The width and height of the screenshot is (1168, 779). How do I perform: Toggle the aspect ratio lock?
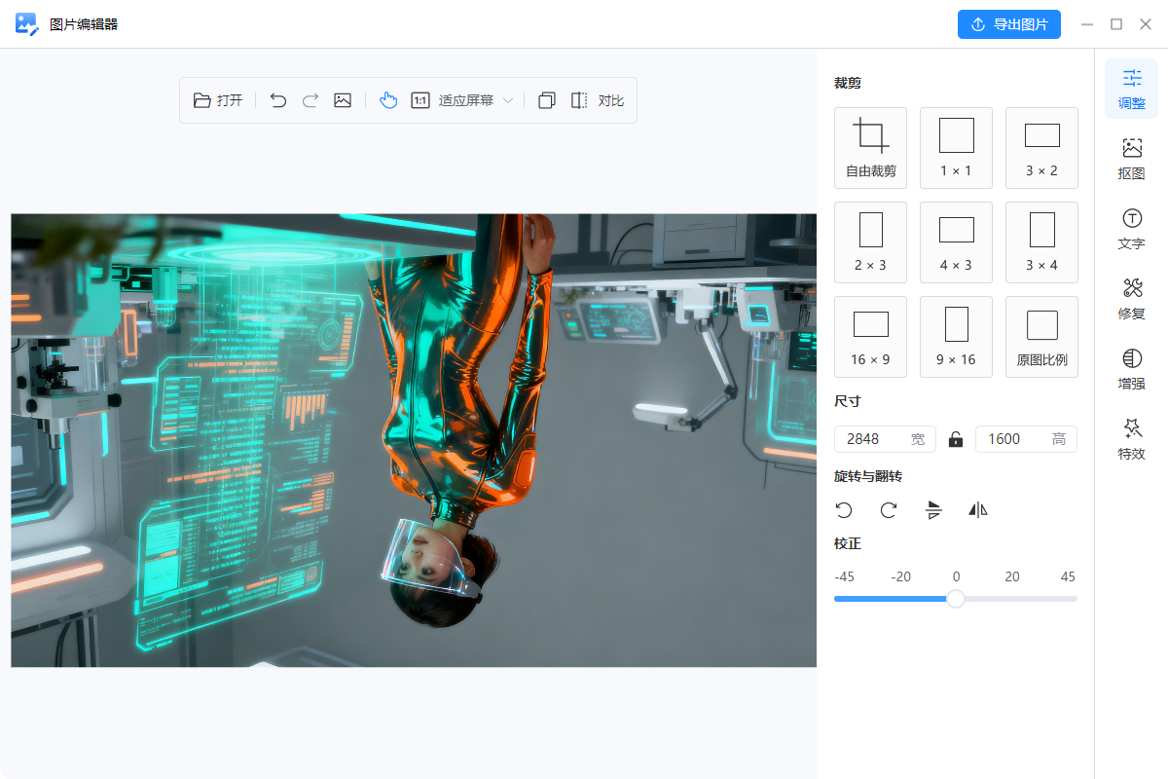956,439
